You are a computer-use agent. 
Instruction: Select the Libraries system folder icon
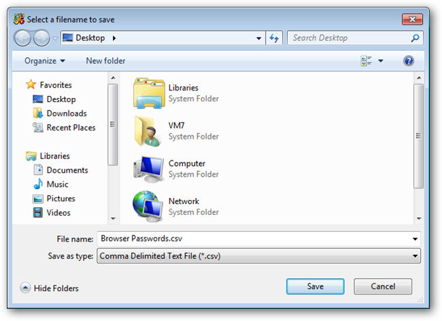coord(149,94)
